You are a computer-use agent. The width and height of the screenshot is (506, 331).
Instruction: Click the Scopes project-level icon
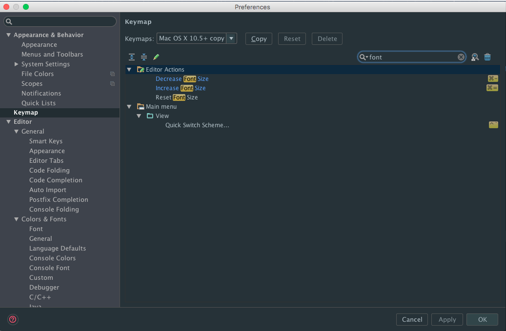[x=112, y=83]
